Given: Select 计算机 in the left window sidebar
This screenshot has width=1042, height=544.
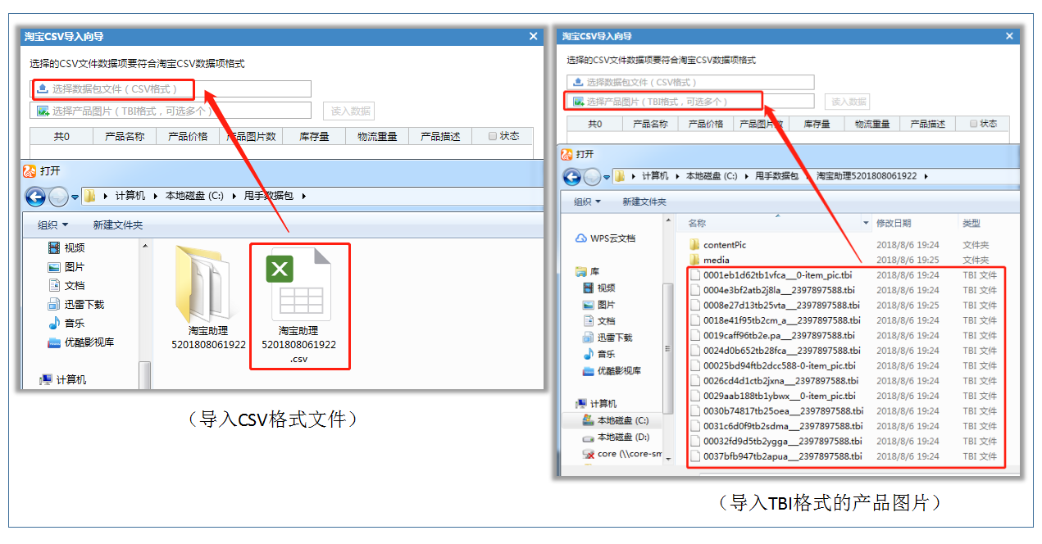Looking at the screenshot, I should click(x=63, y=379).
